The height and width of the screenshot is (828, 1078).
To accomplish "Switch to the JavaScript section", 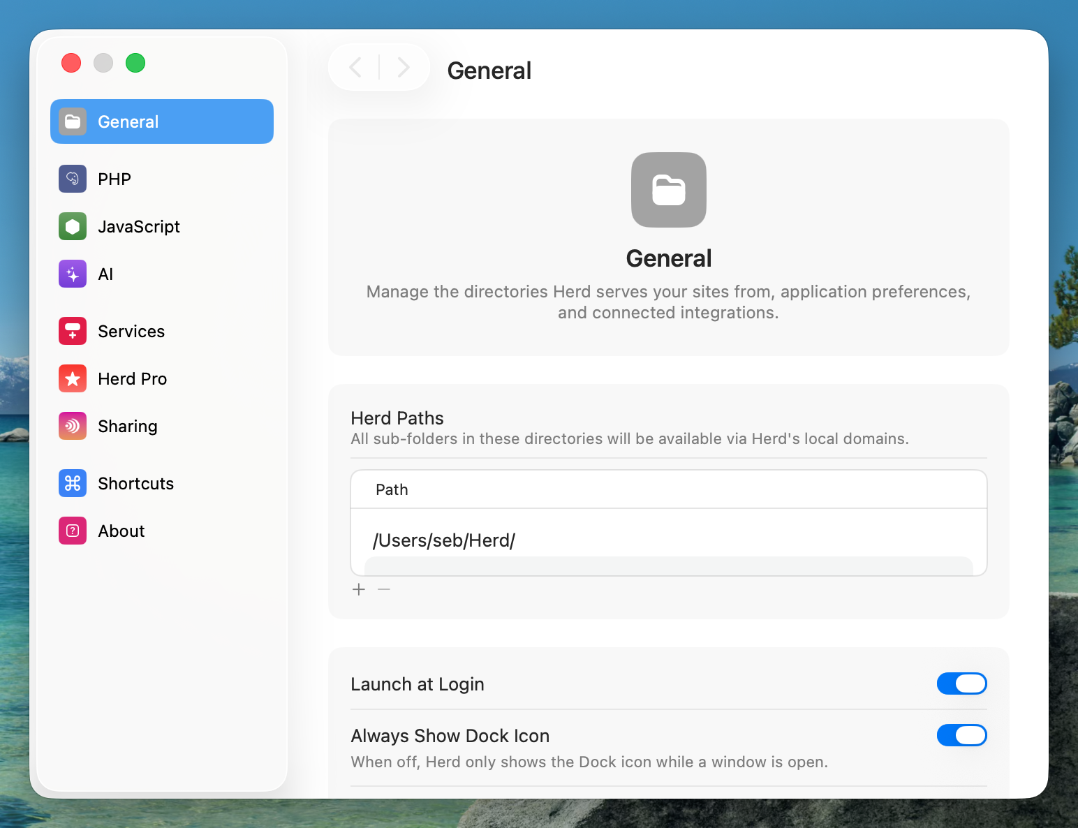I will point(139,227).
